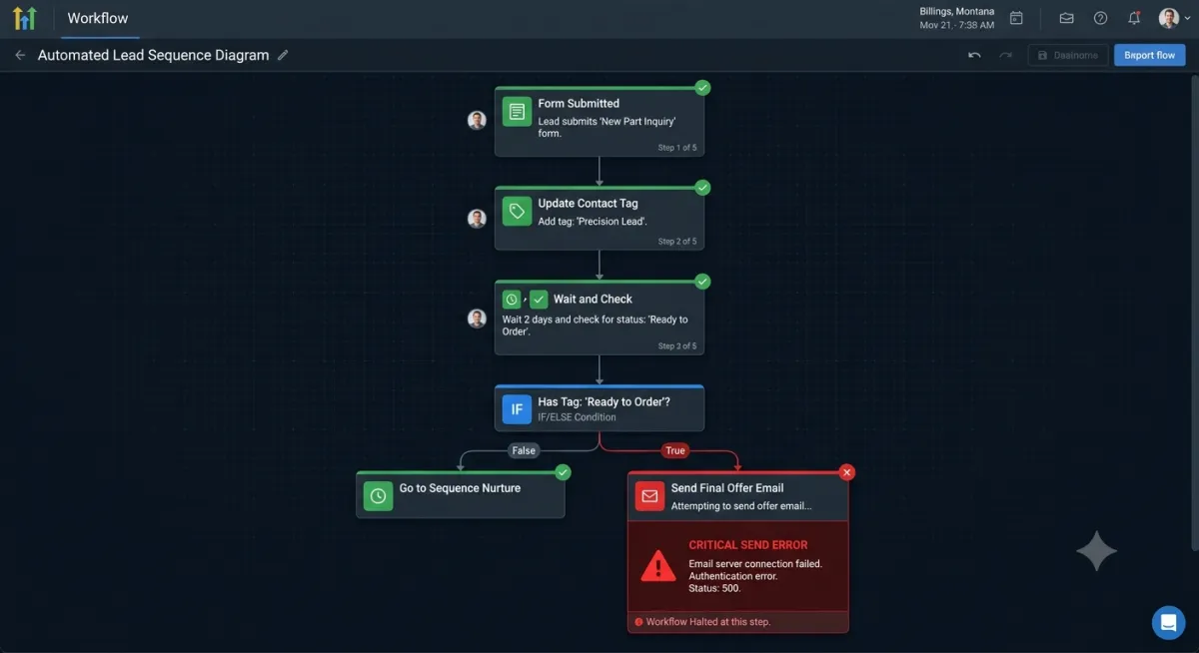Viewport: 1199px width, 653px height.
Task: Click the Form Submitted success checkmark badge
Action: pyautogui.click(x=702, y=88)
